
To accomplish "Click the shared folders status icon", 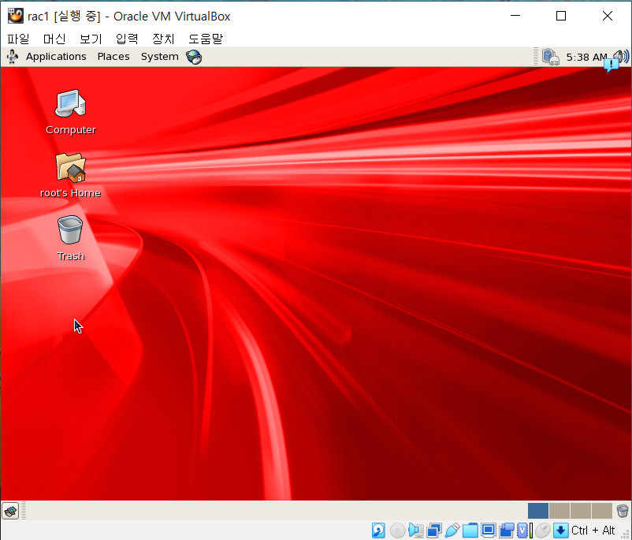I will (470, 531).
